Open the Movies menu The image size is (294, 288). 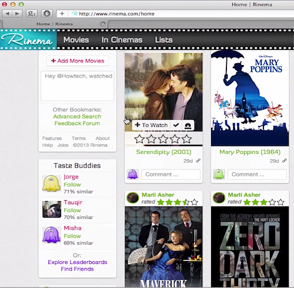coord(76,40)
